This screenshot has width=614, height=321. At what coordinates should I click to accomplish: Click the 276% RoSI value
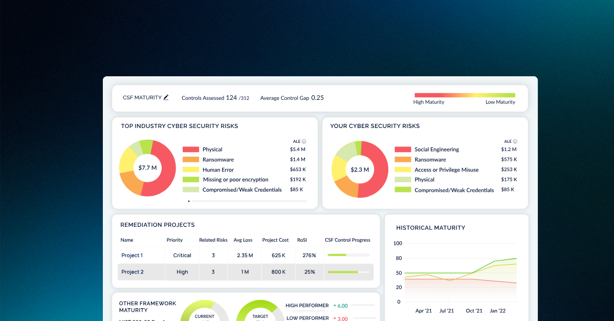pos(310,255)
